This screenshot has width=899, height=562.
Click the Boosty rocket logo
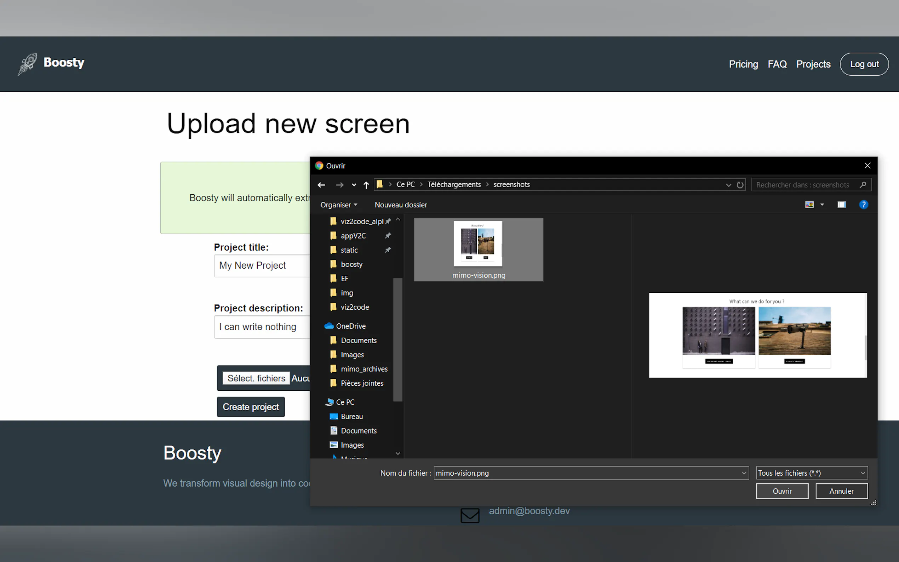(28, 64)
